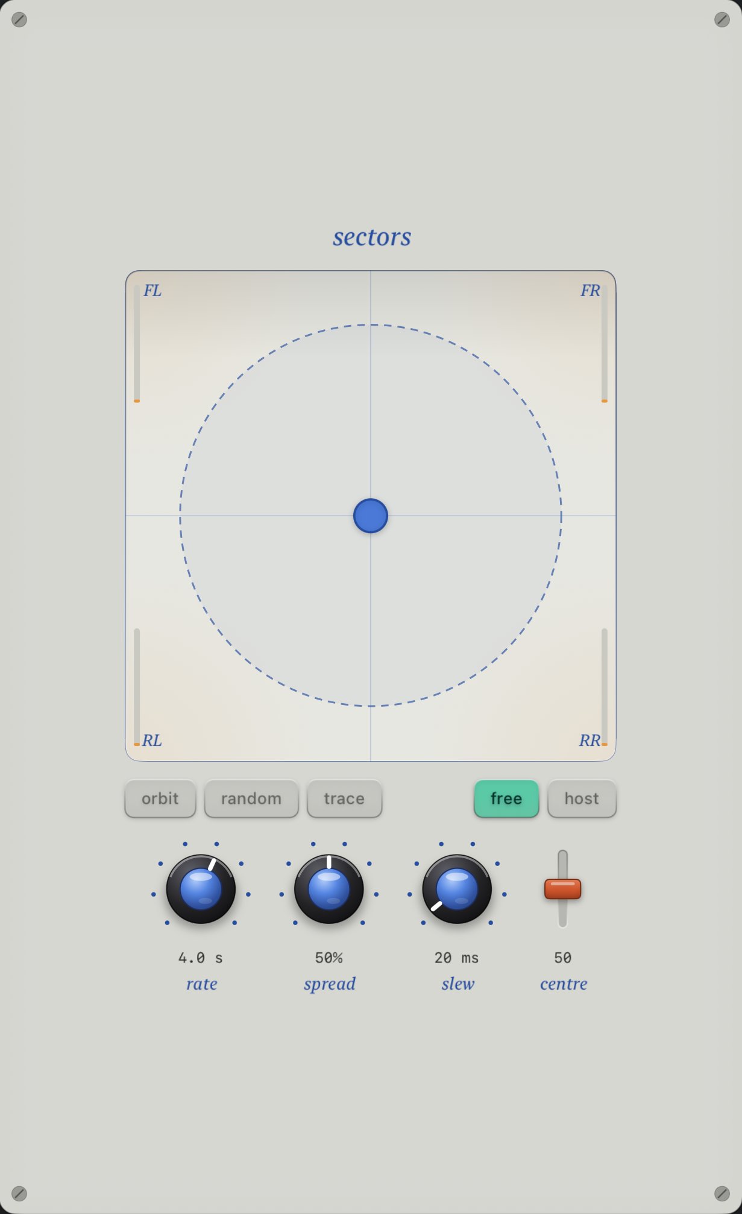Click the 4.0 s rate value
The width and height of the screenshot is (742, 1214).
(x=201, y=958)
